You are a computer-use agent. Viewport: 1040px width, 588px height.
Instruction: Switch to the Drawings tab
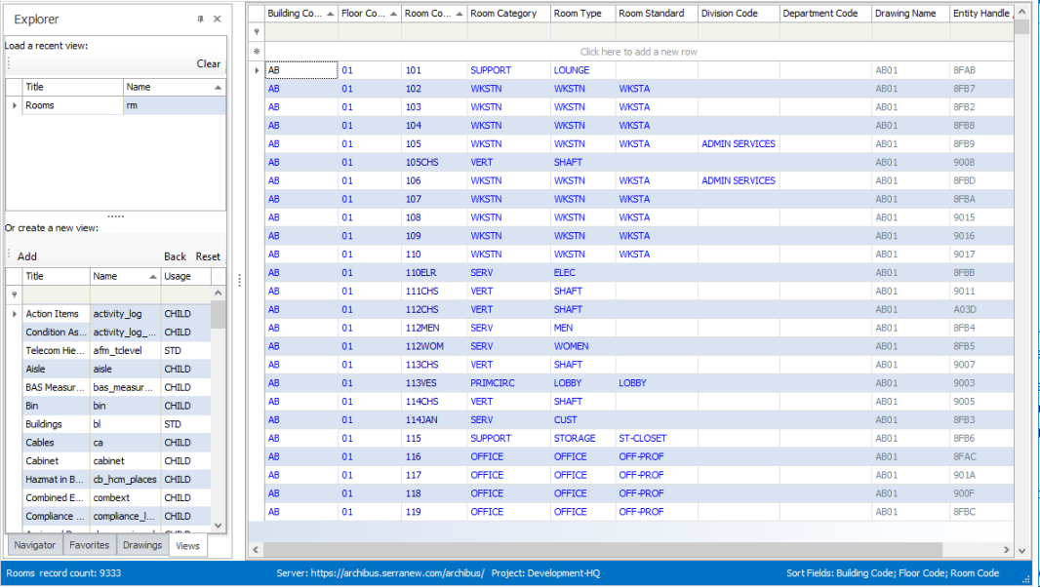142,545
